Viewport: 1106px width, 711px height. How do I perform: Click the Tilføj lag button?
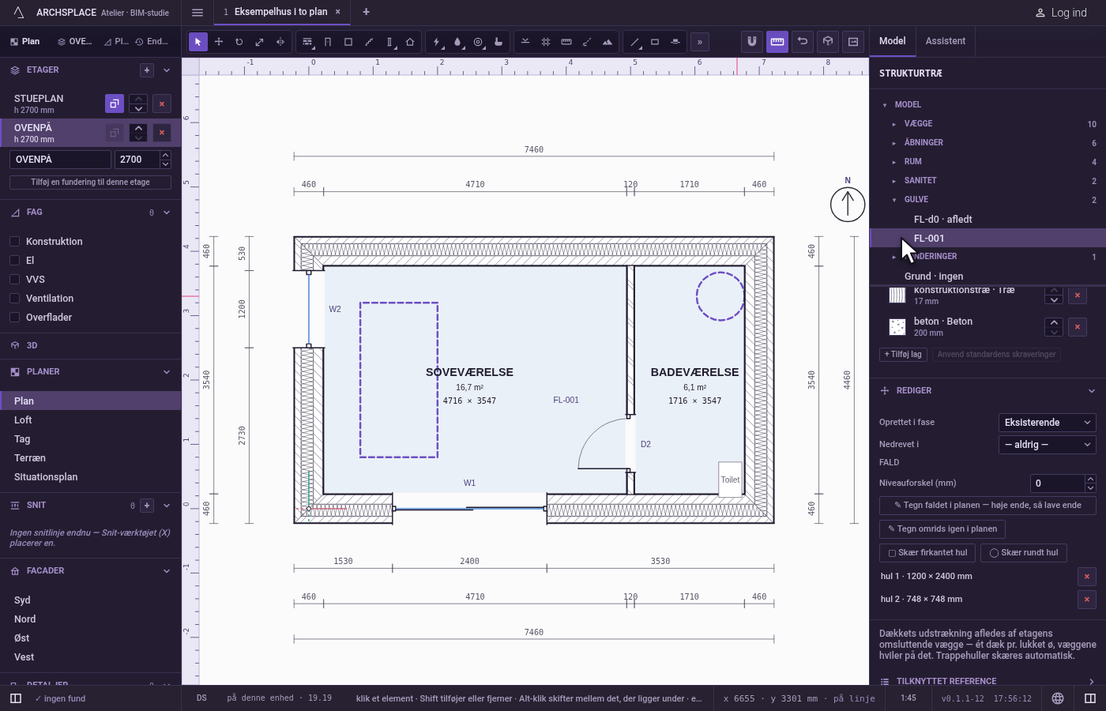(903, 355)
